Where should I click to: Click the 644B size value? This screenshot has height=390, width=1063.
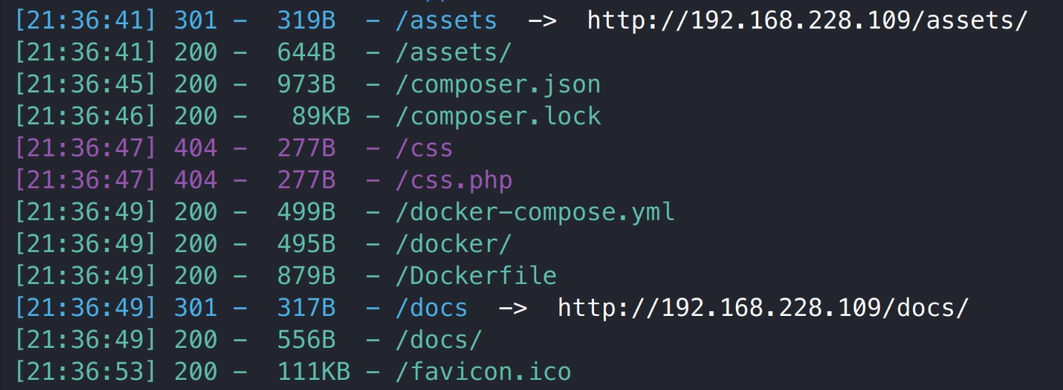pyautogui.click(x=306, y=52)
